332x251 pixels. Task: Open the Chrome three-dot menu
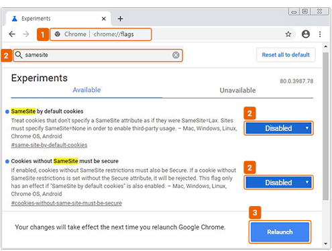(x=320, y=34)
